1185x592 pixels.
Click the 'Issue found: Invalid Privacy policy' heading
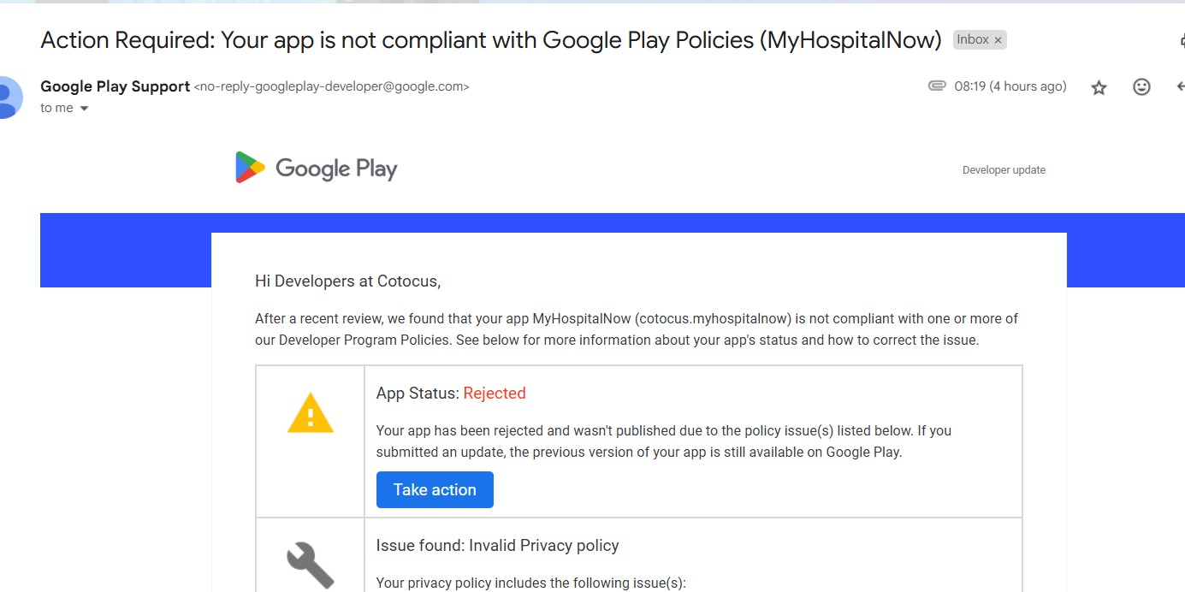(x=497, y=546)
